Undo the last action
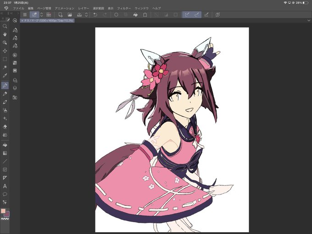 click(95, 15)
